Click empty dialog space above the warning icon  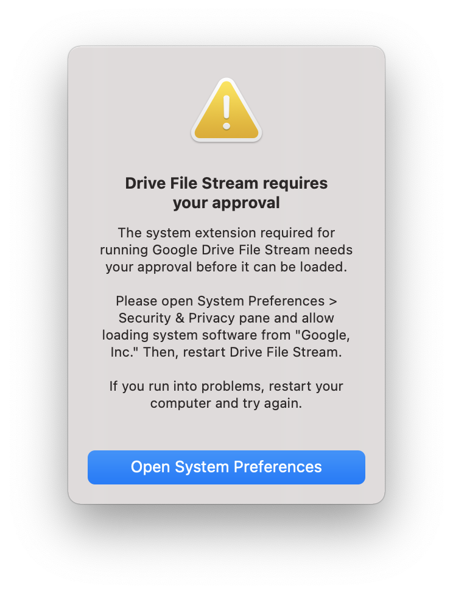(226, 61)
